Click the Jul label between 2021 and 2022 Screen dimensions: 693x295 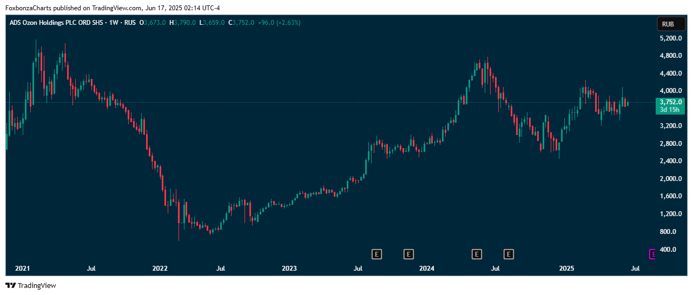tap(91, 268)
